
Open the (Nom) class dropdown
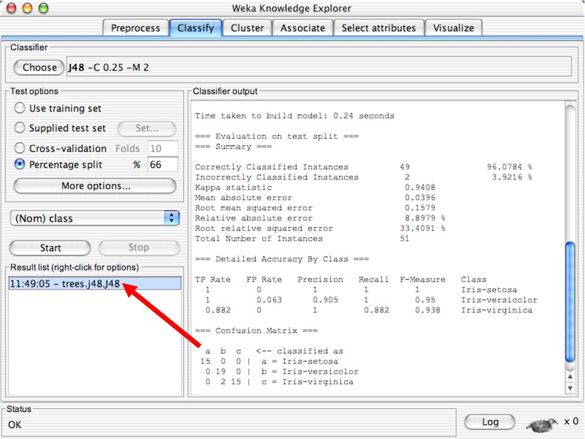coord(95,218)
